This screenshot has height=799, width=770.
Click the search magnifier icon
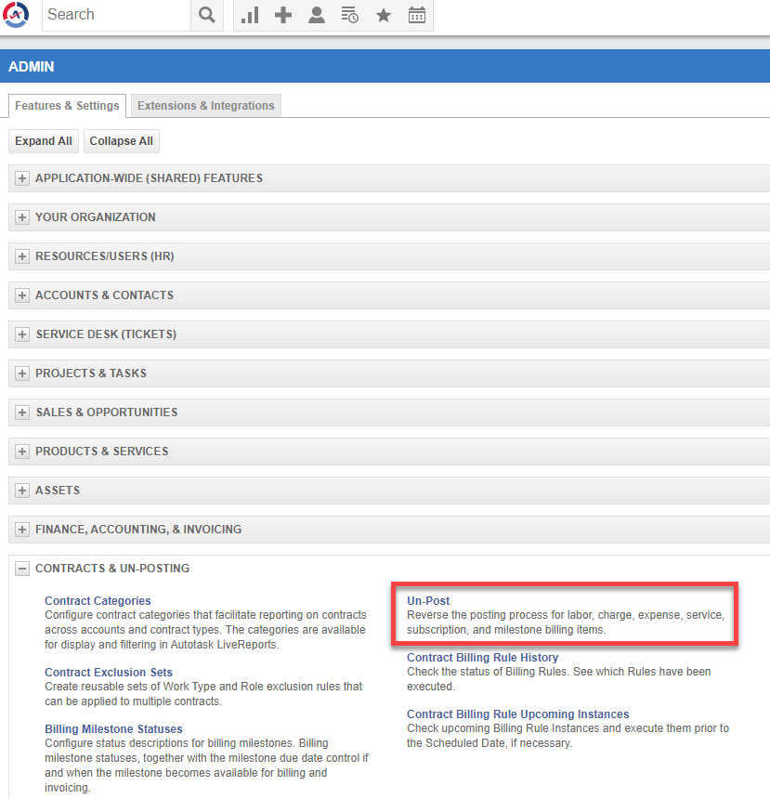tap(207, 15)
